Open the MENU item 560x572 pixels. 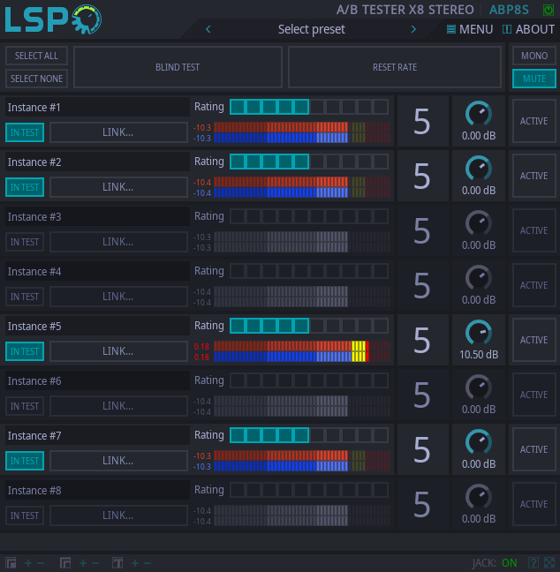tap(470, 29)
